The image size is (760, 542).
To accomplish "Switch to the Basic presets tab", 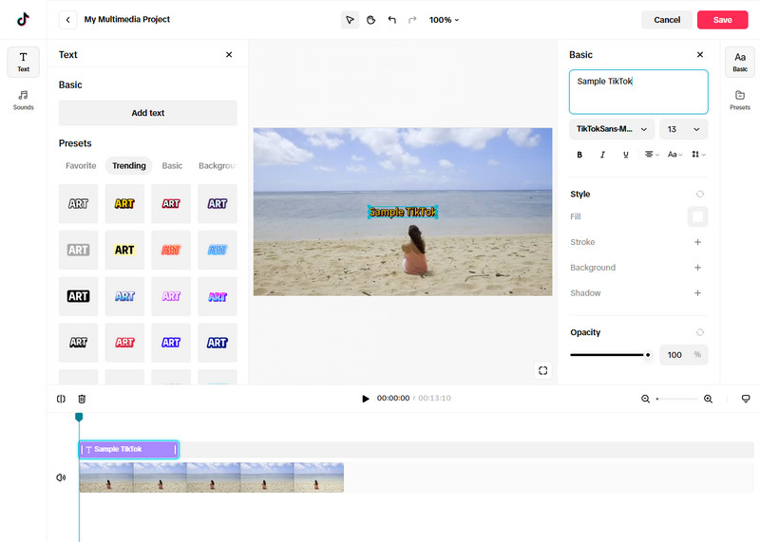I will coord(172,166).
